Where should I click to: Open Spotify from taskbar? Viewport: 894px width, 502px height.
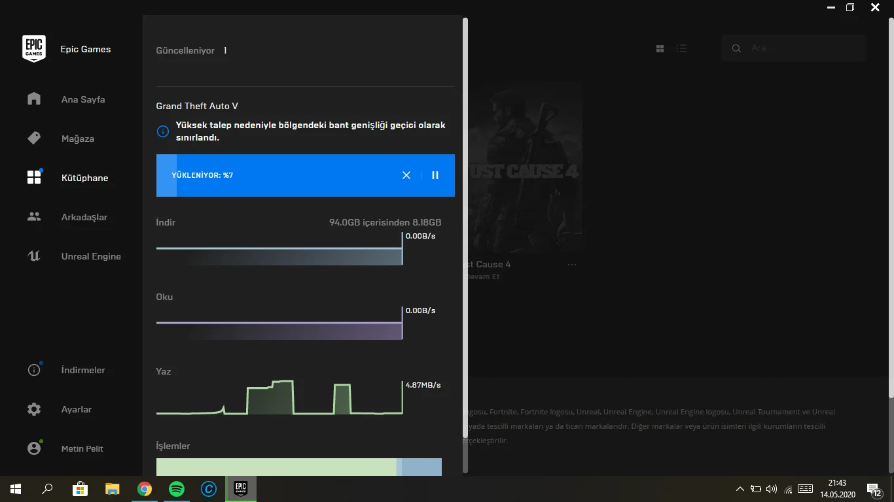tap(177, 489)
